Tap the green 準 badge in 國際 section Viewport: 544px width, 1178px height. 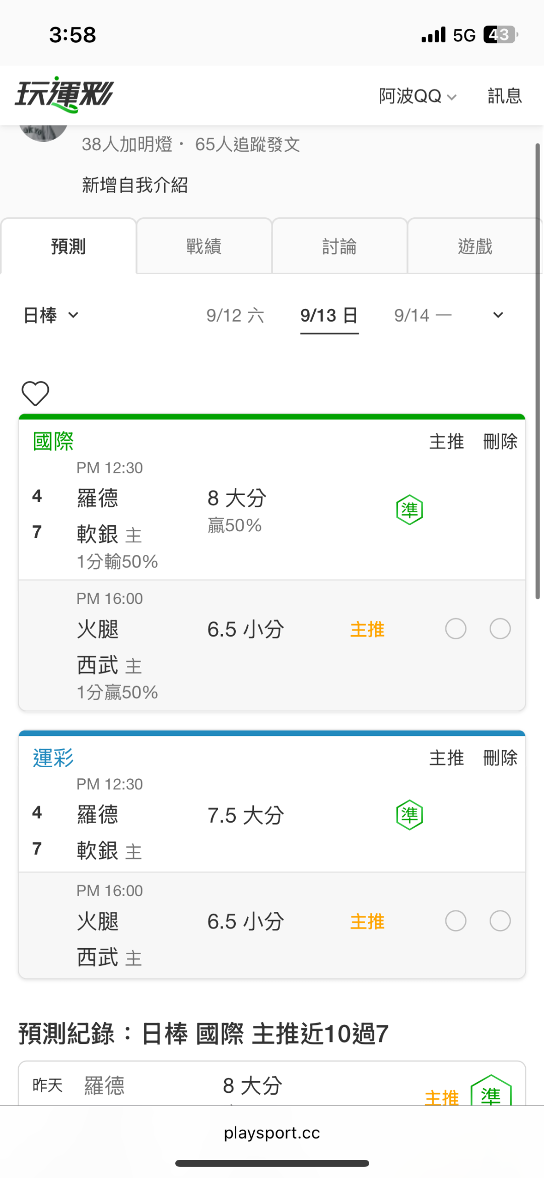[410, 510]
